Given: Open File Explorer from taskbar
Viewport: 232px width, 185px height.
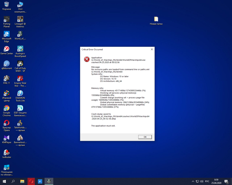Looking at the screenshot, I should point(22,181).
